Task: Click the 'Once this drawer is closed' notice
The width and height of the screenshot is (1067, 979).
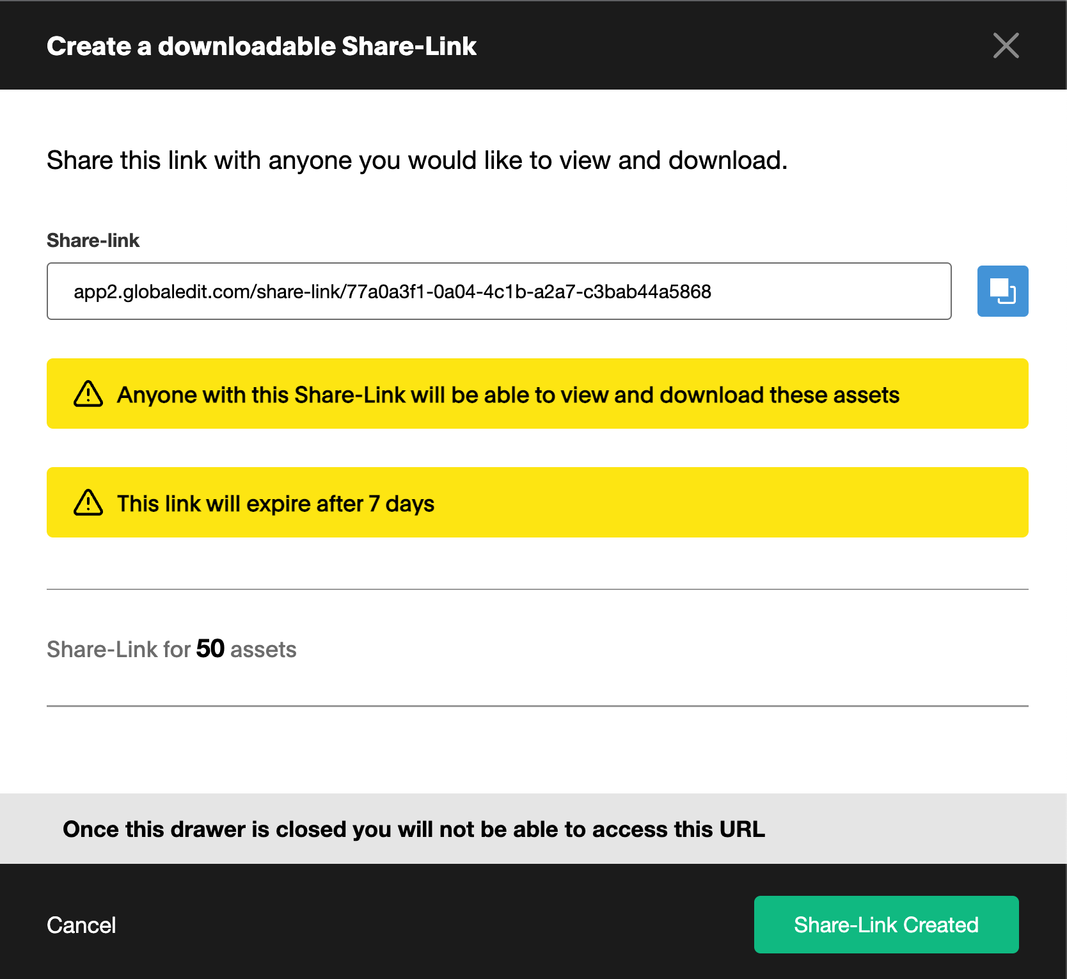Action: click(x=414, y=829)
